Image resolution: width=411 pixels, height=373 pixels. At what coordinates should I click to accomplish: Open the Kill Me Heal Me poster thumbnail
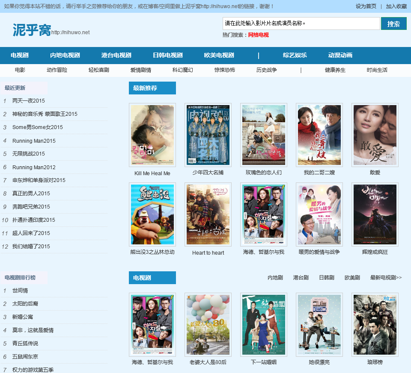pyautogui.click(x=152, y=135)
